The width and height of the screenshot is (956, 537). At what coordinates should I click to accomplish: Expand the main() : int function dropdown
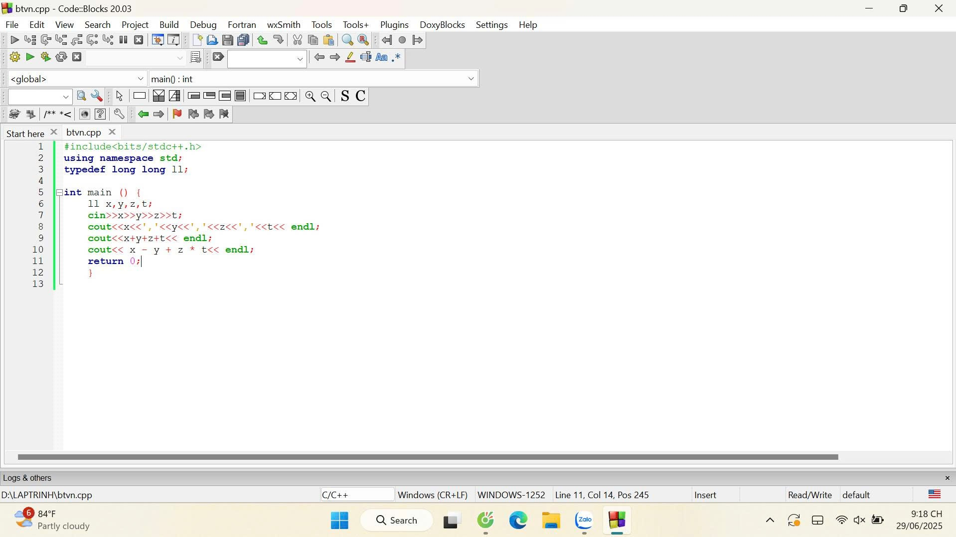471,79
